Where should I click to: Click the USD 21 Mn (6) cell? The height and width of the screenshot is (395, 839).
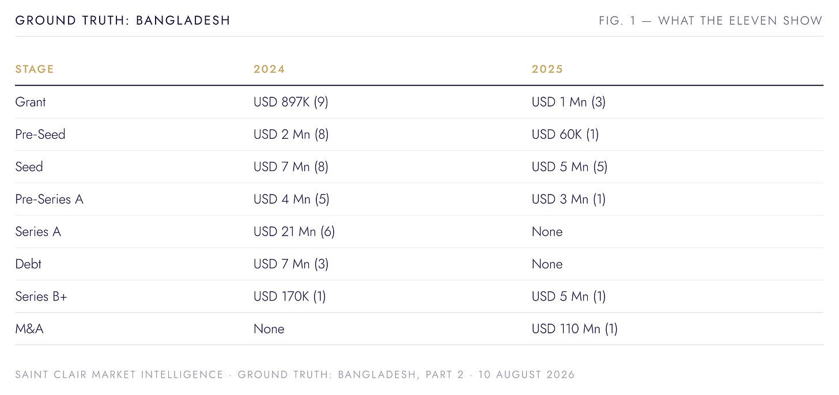pos(294,231)
